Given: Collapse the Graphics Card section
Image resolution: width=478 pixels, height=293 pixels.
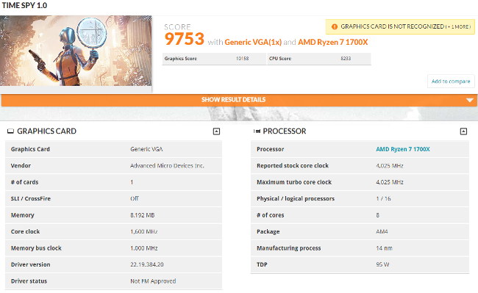Looking at the screenshot, I should 216,131.
